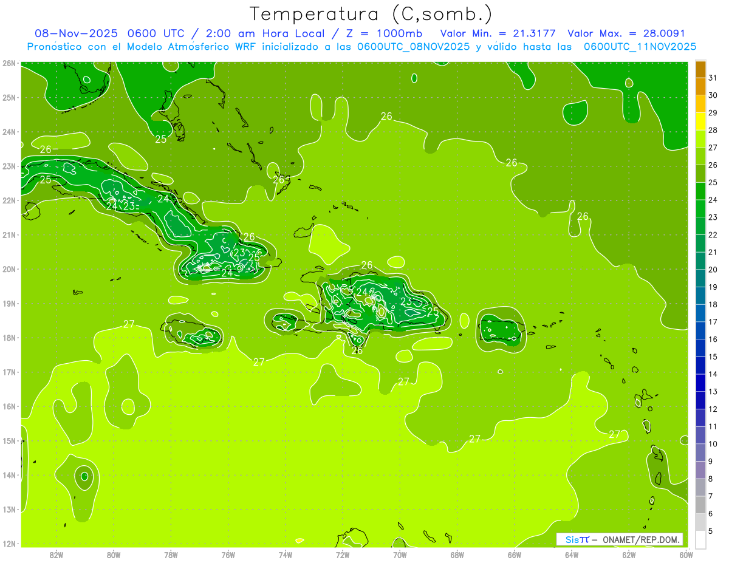Click the "16" label on the color scale
Screen dimensions: 729x563
point(713,339)
